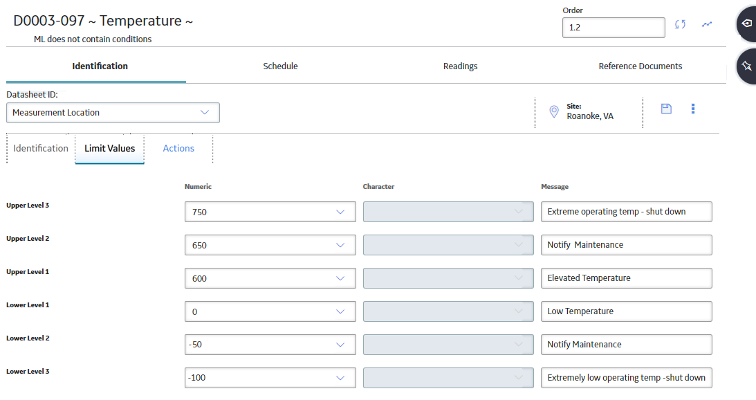Click the Lower Level 2 Character dropdown
The height and width of the screenshot is (400, 756).
tap(448, 345)
